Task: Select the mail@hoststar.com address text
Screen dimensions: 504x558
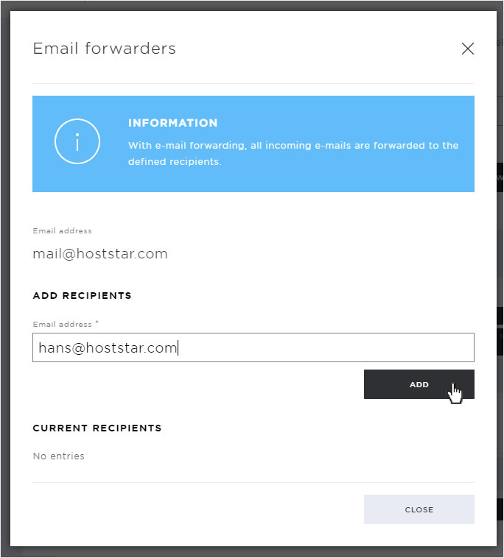Action: 100,254
